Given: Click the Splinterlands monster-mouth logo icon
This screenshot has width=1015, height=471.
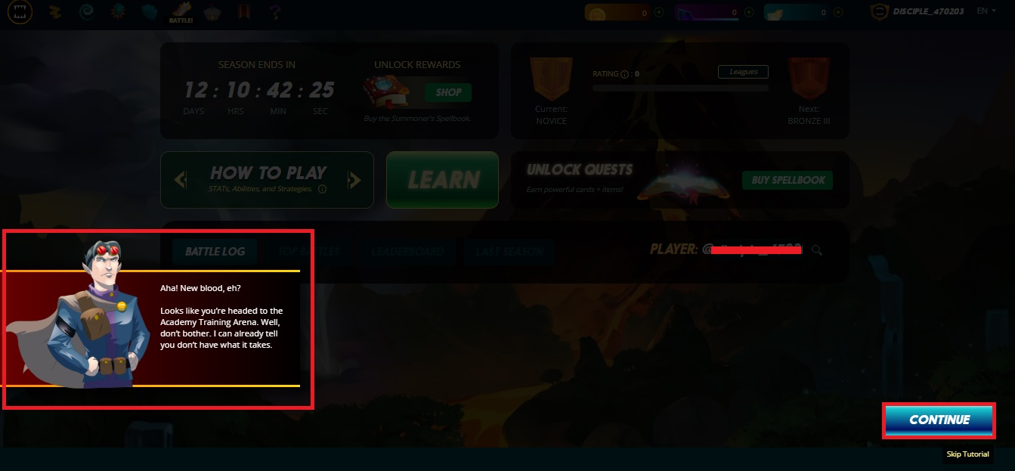Looking at the screenshot, I should coord(20,12).
